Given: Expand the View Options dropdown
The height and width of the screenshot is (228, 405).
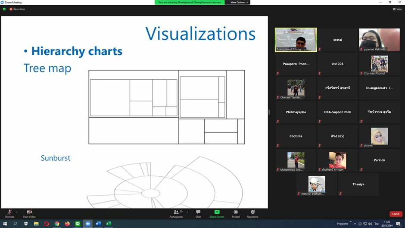Looking at the screenshot, I should coord(239,2).
